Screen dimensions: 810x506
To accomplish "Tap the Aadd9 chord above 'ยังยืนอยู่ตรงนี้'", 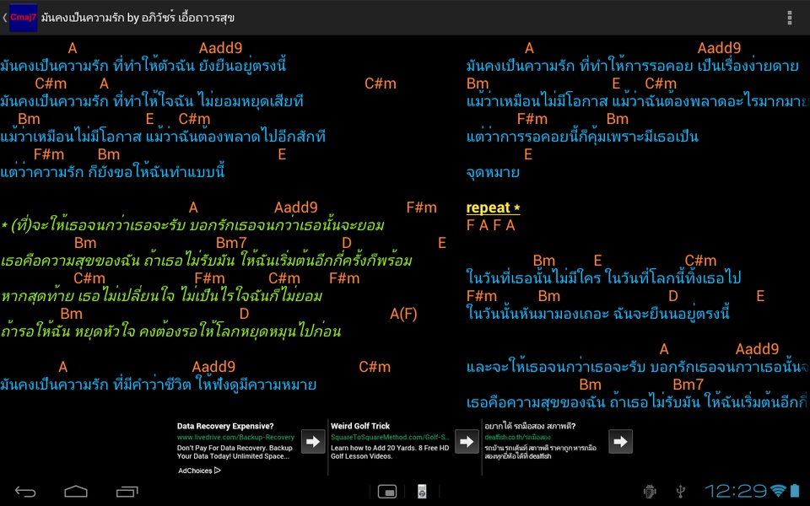I will point(220,48).
